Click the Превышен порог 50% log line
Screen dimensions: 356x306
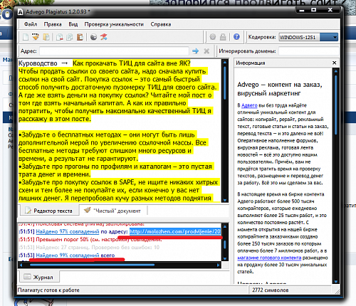(x=99, y=240)
